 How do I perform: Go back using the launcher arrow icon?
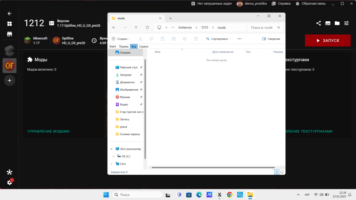10,13
